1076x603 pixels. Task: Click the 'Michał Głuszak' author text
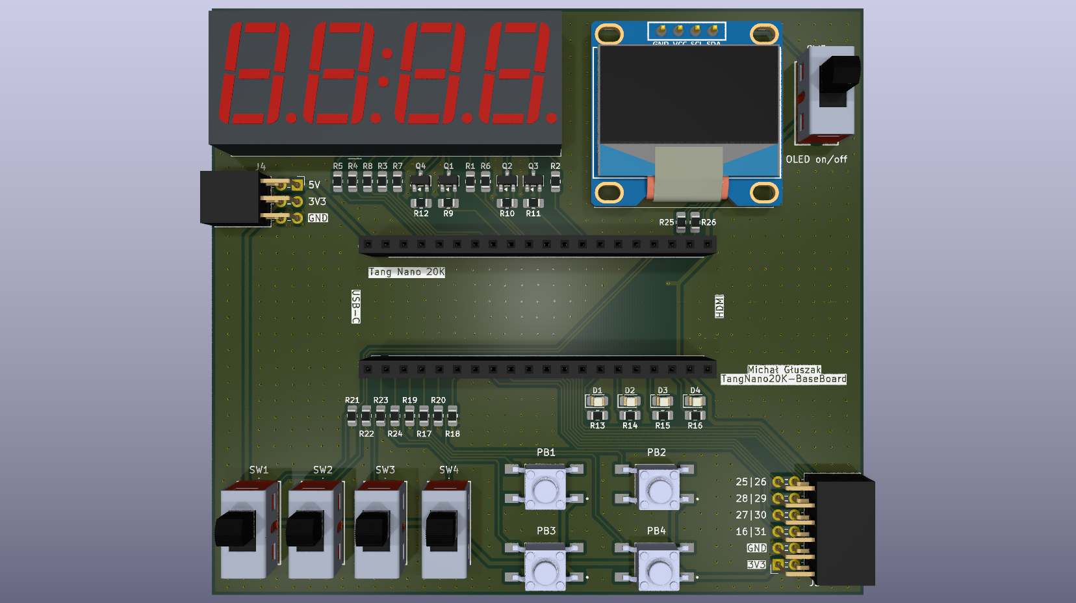(784, 369)
